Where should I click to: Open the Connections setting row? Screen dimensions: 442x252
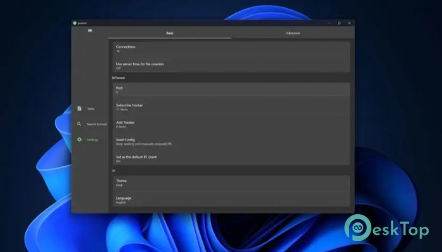point(231,49)
